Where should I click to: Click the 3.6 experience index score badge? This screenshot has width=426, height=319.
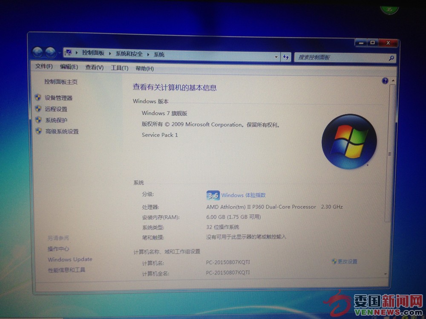(213, 195)
